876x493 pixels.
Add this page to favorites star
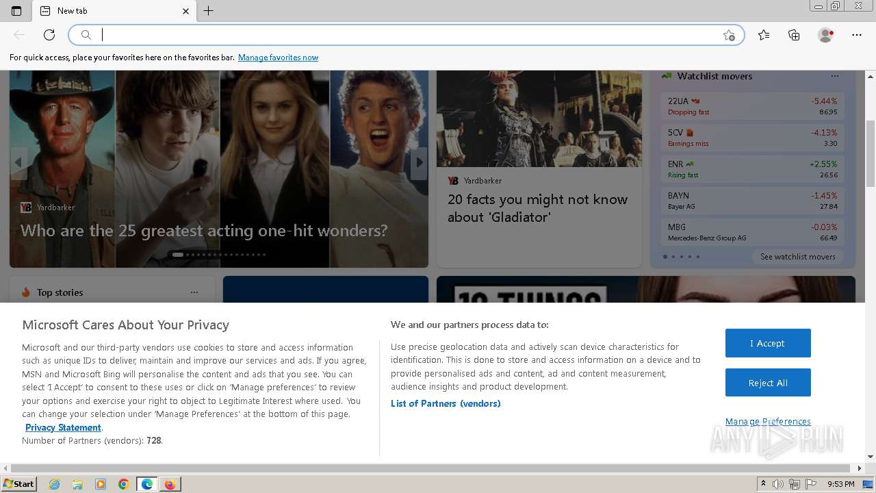pos(729,35)
